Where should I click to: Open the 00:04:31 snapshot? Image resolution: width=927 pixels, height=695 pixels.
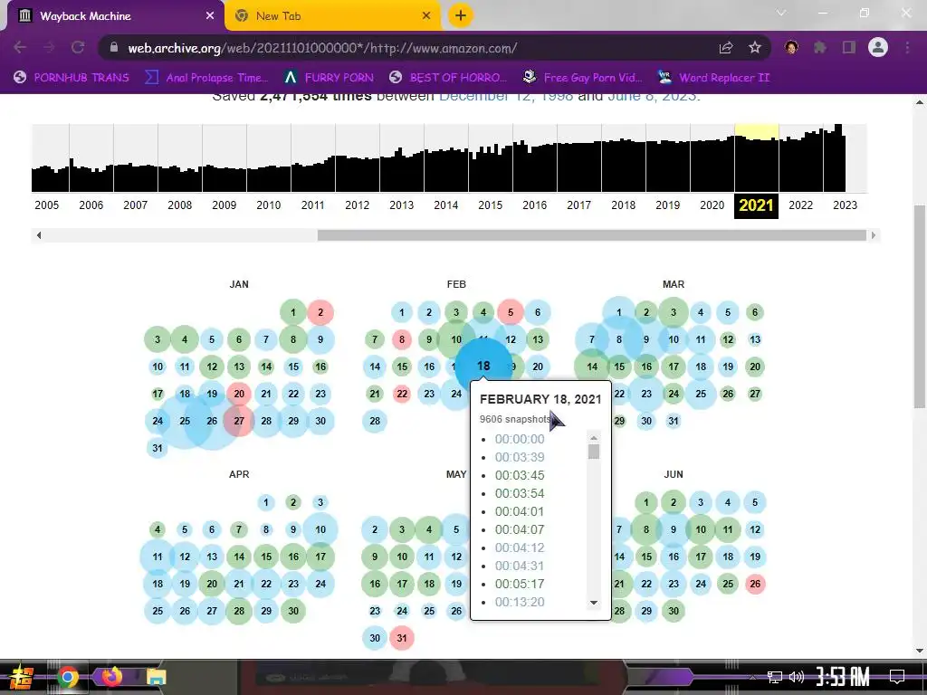(x=520, y=566)
